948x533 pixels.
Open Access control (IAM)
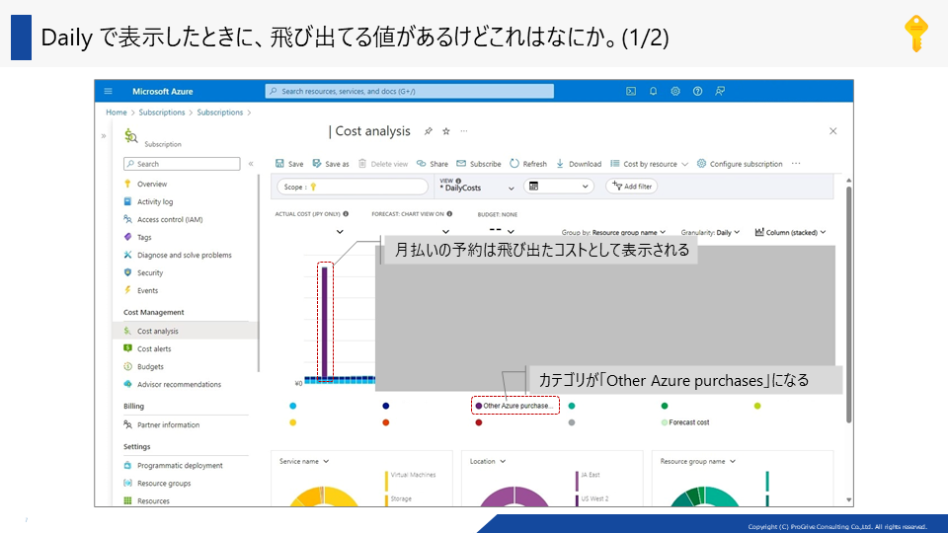(169, 219)
